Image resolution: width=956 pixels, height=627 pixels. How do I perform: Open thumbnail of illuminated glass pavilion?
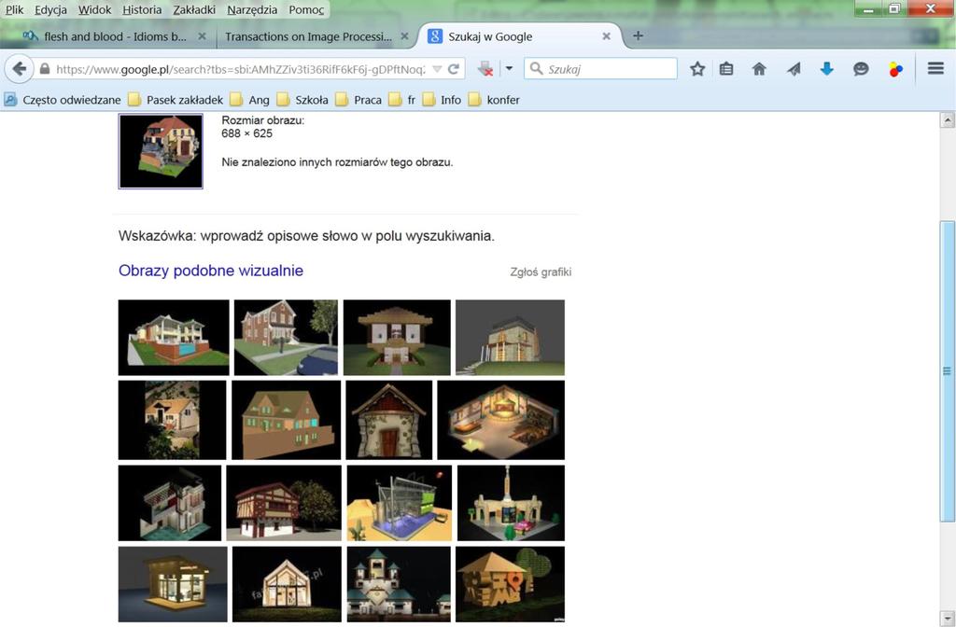(173, 584)
